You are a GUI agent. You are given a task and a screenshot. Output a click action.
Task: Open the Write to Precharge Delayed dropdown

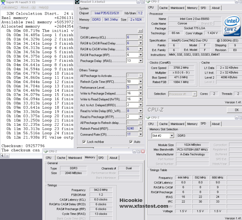(141, 93)
